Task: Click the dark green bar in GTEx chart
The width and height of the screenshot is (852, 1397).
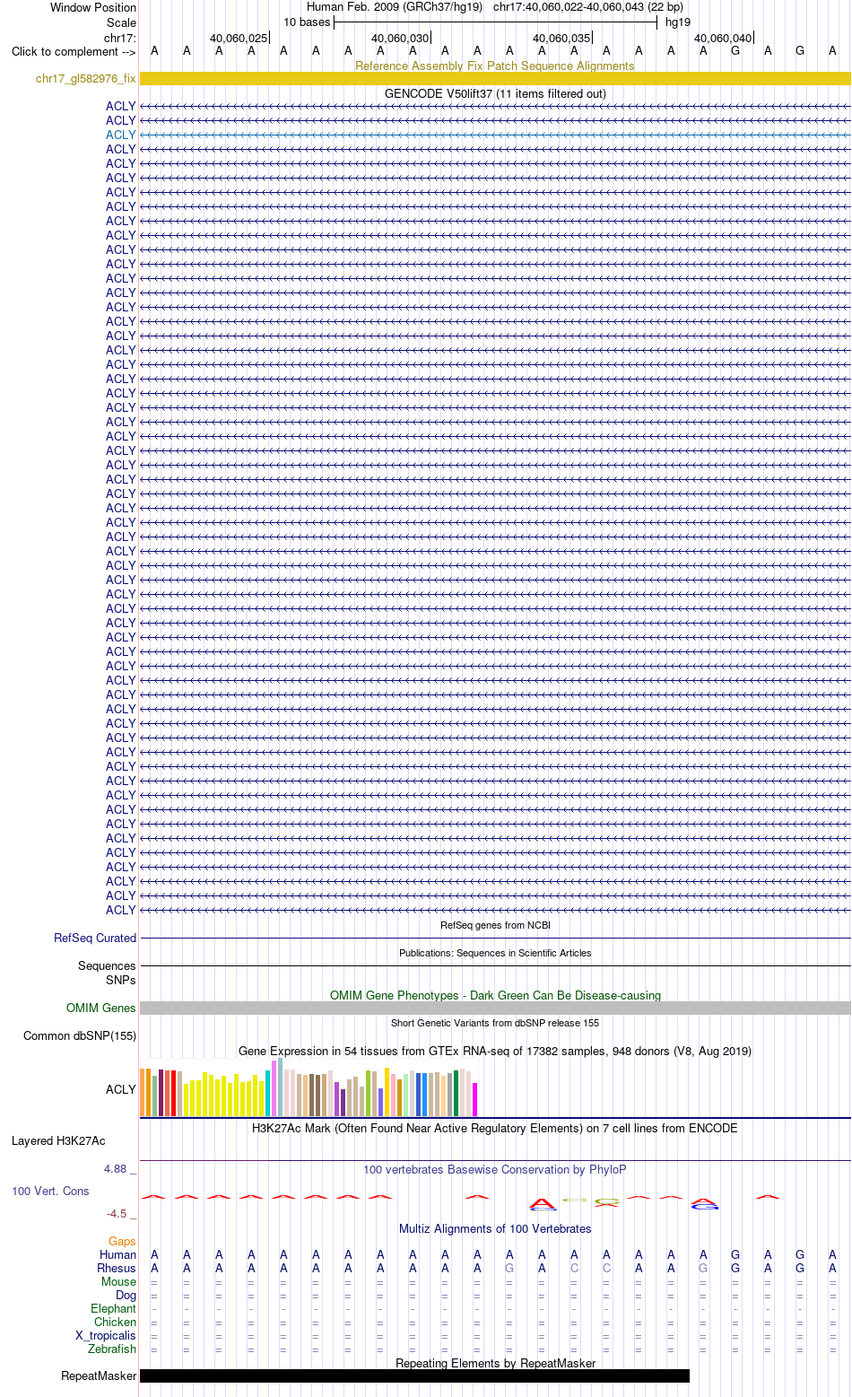Action: (456, 1093)
